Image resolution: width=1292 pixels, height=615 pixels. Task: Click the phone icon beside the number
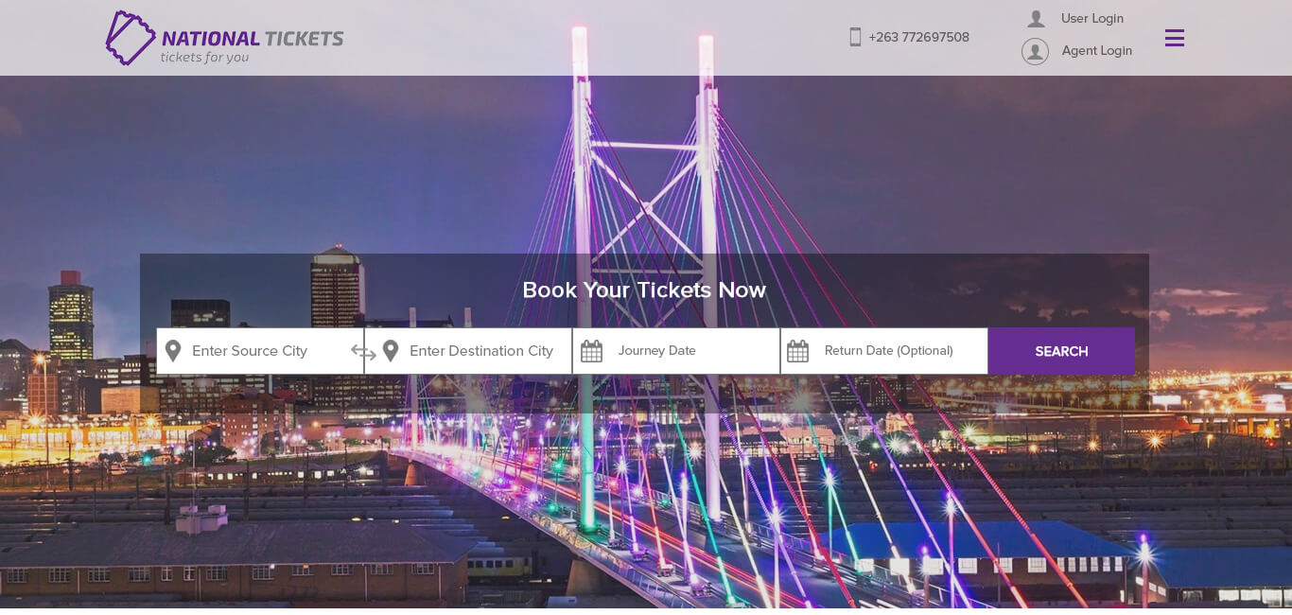coord(855,37)
